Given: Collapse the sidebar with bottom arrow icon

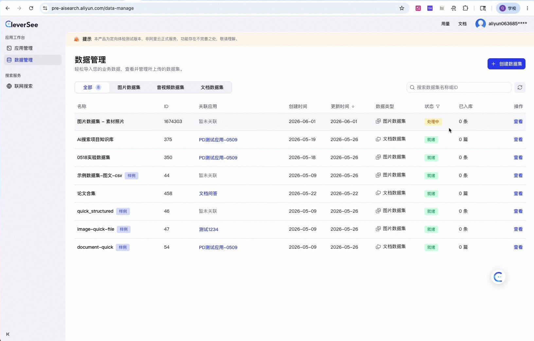Looking at the screenshot, I should point(8,334).
